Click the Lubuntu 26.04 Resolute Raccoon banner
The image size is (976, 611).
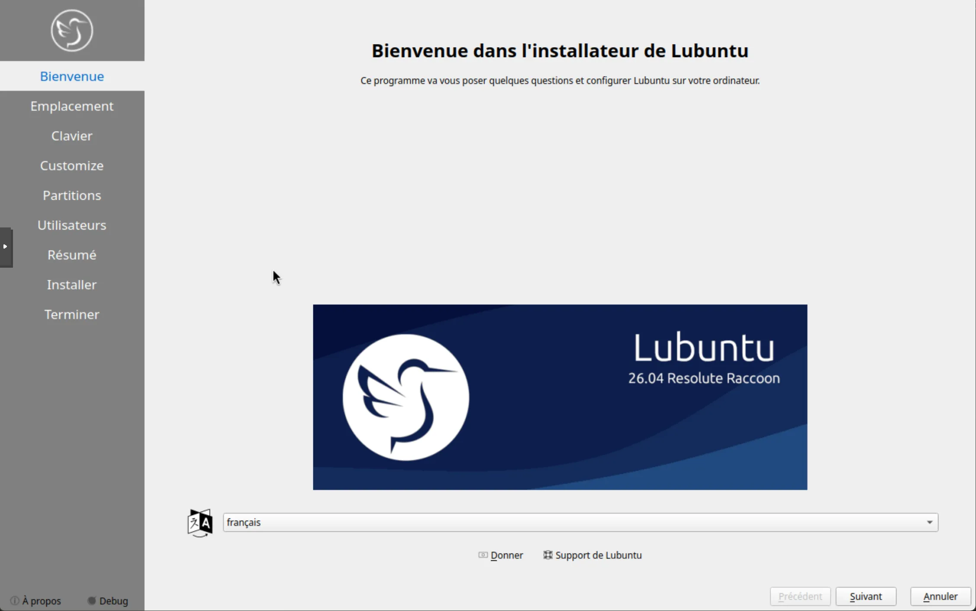(x=560, y=397)
